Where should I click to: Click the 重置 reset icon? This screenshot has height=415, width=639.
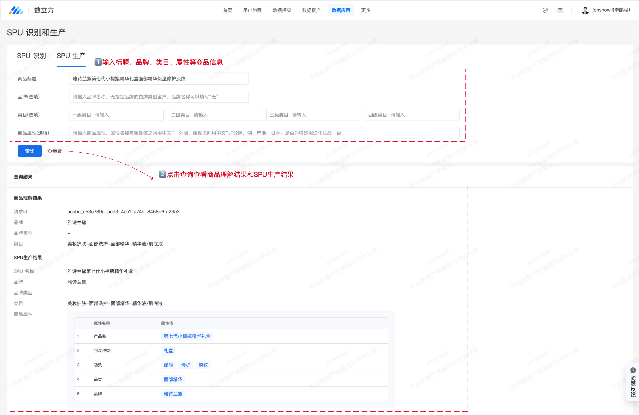pyautogui.click(x=50, y=151)
